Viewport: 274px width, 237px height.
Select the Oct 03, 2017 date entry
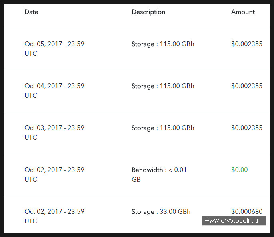tap(54, 132)
